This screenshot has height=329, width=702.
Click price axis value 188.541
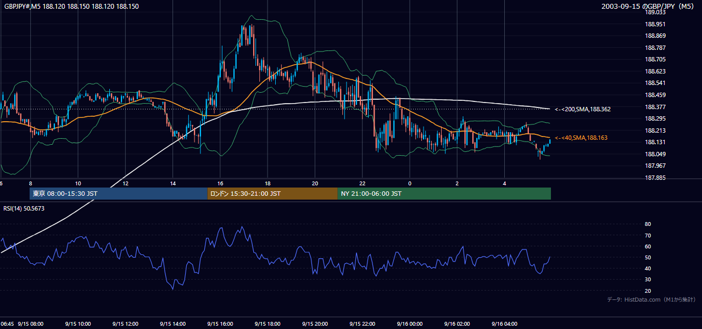coord(655,83)
